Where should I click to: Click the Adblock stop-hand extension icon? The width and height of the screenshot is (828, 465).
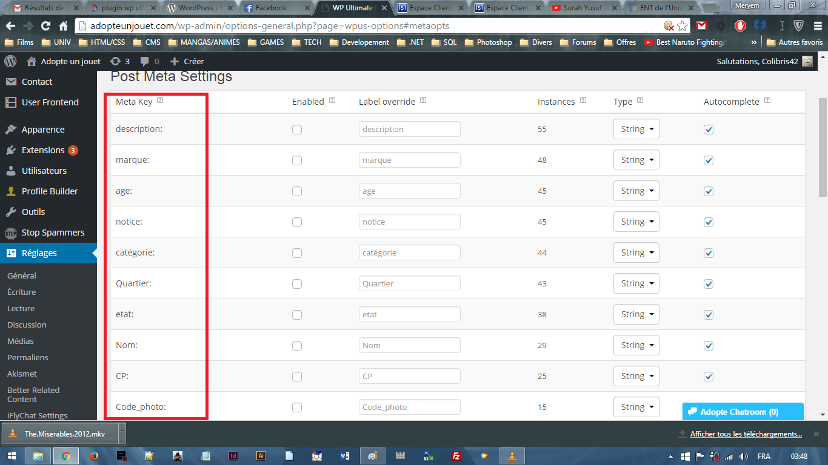[x=740, y=25]
